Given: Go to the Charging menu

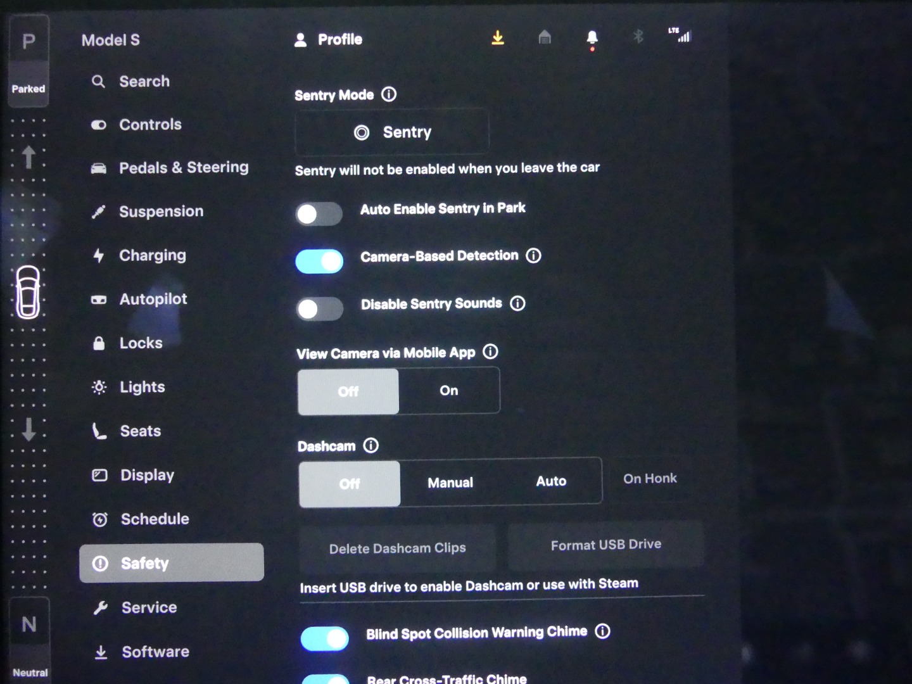Looking at the screenshot, I should [x=153, y=255].
